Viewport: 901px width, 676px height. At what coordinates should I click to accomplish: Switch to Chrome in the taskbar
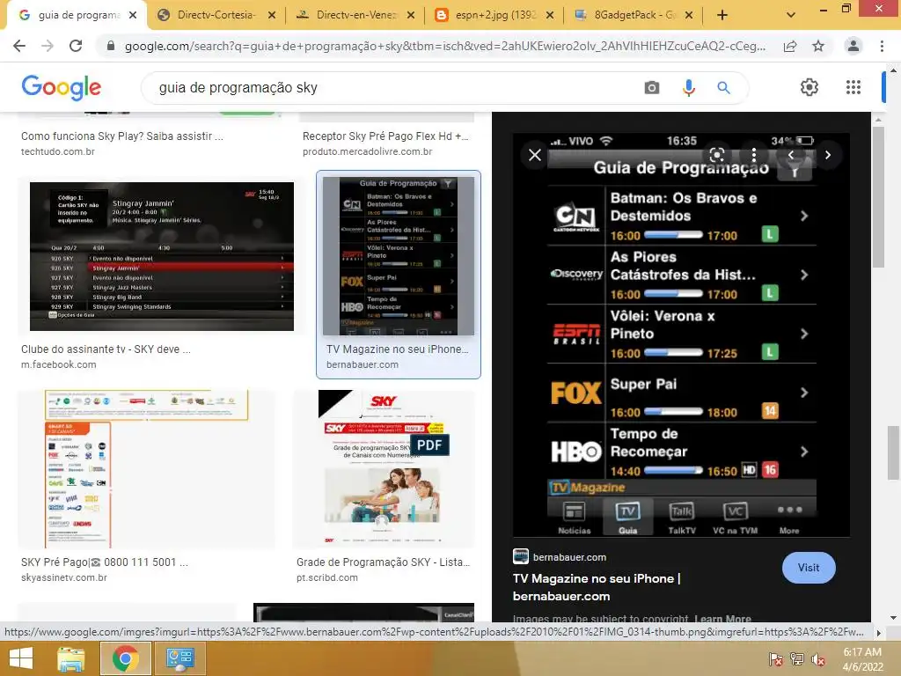125,658
